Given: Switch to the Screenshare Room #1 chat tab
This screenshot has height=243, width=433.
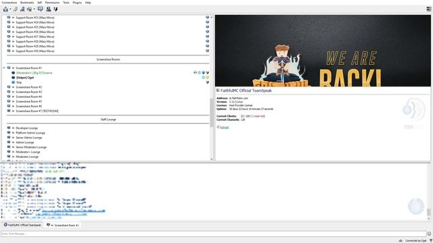Looking at the screenshot, I should pyautogui.click(x=63, y=225).
